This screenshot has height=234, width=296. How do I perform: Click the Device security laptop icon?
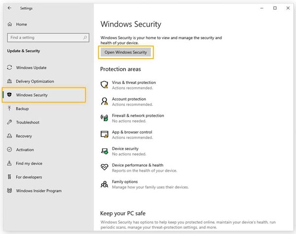coord(104,151)
